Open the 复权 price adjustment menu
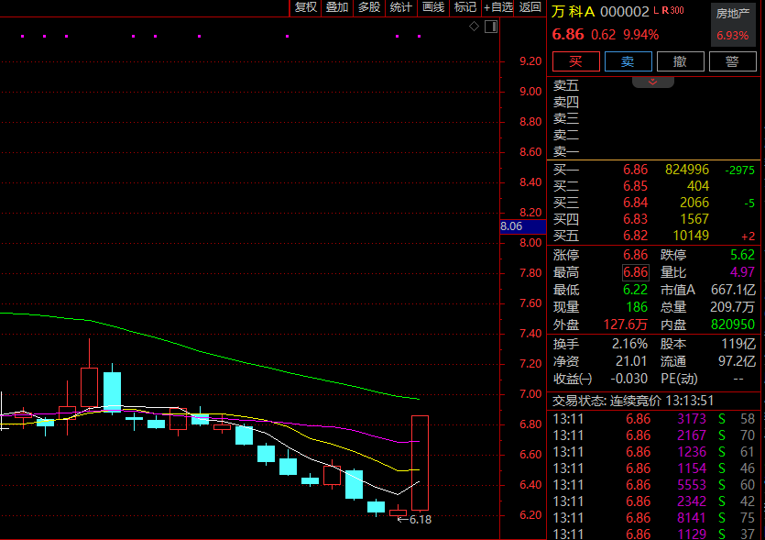 tap(306, 7)
